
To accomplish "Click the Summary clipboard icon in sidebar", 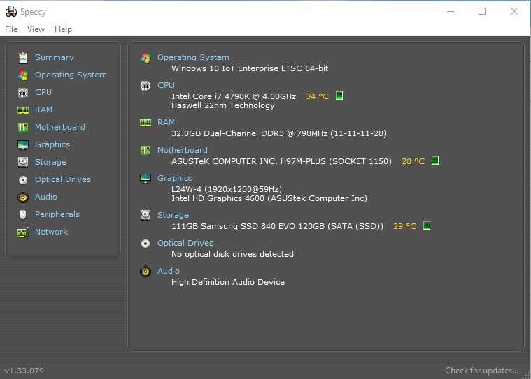I will click(x=23, y=58).
